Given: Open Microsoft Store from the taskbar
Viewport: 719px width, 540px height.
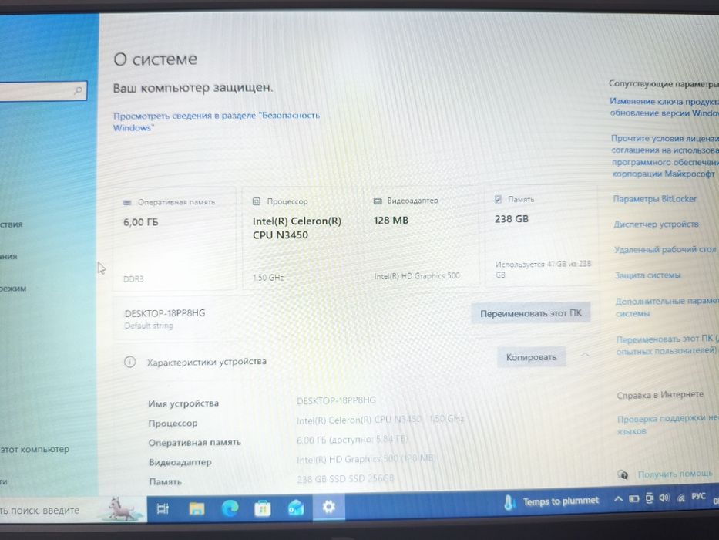Looking at the screenshot, I should tap(262, 508).
